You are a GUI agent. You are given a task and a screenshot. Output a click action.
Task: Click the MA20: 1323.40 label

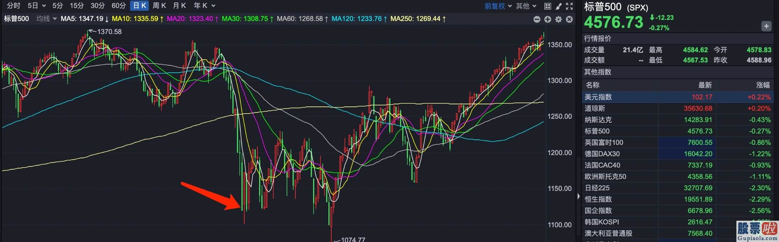pos(193,18)
